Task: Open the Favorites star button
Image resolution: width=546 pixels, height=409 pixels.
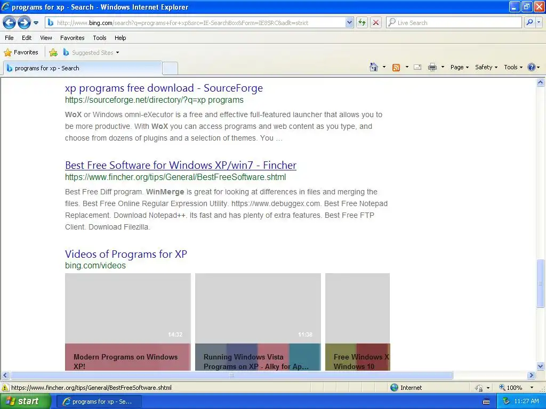Action: point(21,53)
